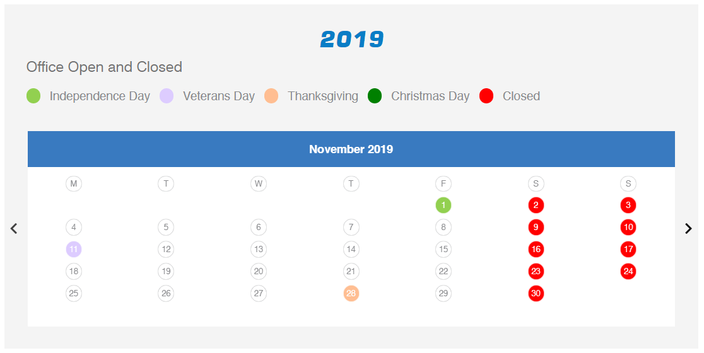The image size is (704, 353).
Task: Select closed Saturday November 16
Action: point(536,250)
